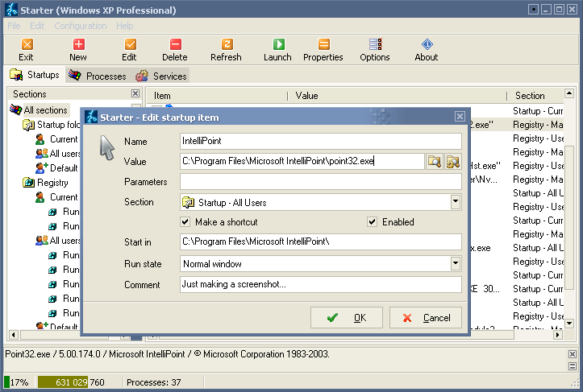Expand the Run state dropdown

[456, 263]
